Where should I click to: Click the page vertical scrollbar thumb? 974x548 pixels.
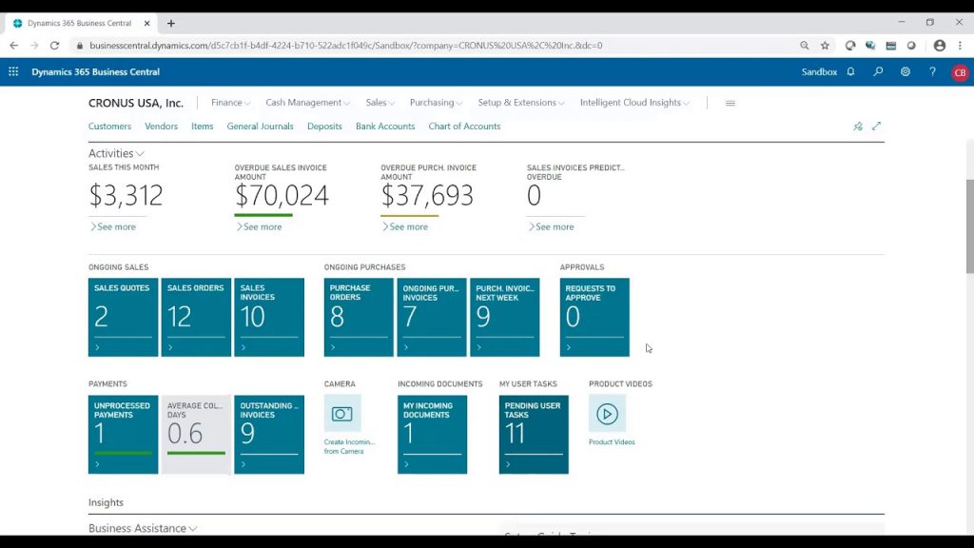(x=969, y=226)
